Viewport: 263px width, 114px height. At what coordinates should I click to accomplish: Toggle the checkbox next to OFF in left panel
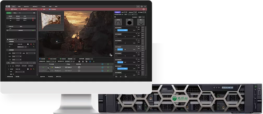click(10, 63)
